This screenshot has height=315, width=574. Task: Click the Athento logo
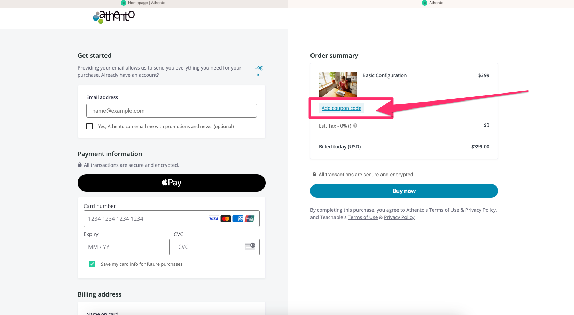[114, 17]
